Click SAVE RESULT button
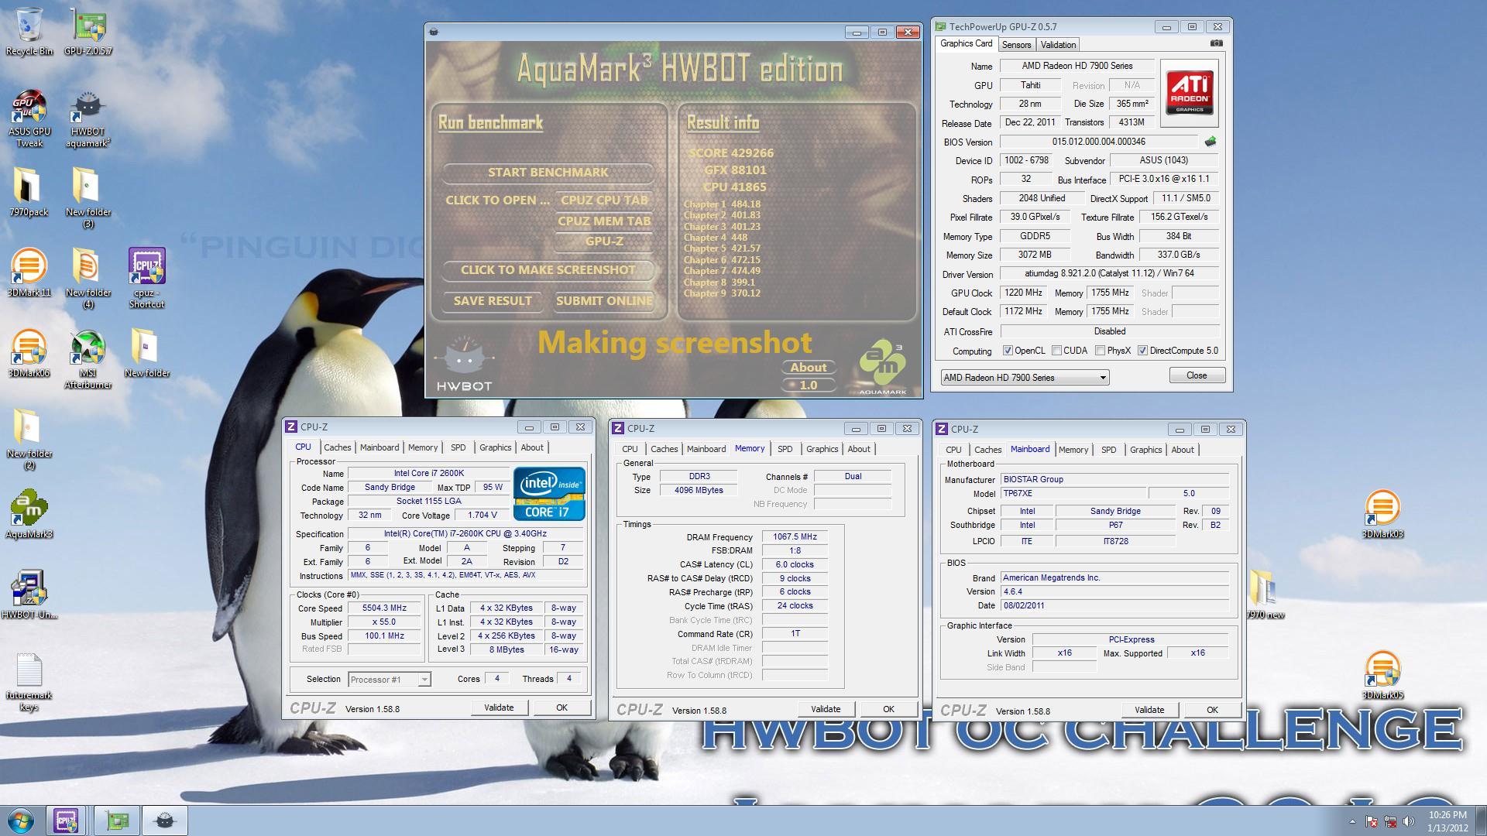This screenshot has height=836, width=1487. pyautogui.click(x=493, y=301)
